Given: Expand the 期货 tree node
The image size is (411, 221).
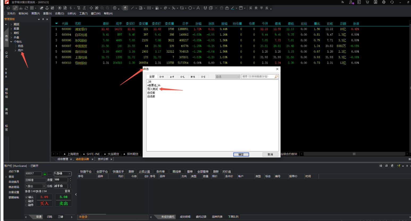Looking at the screenshot, I should [11, 24].
